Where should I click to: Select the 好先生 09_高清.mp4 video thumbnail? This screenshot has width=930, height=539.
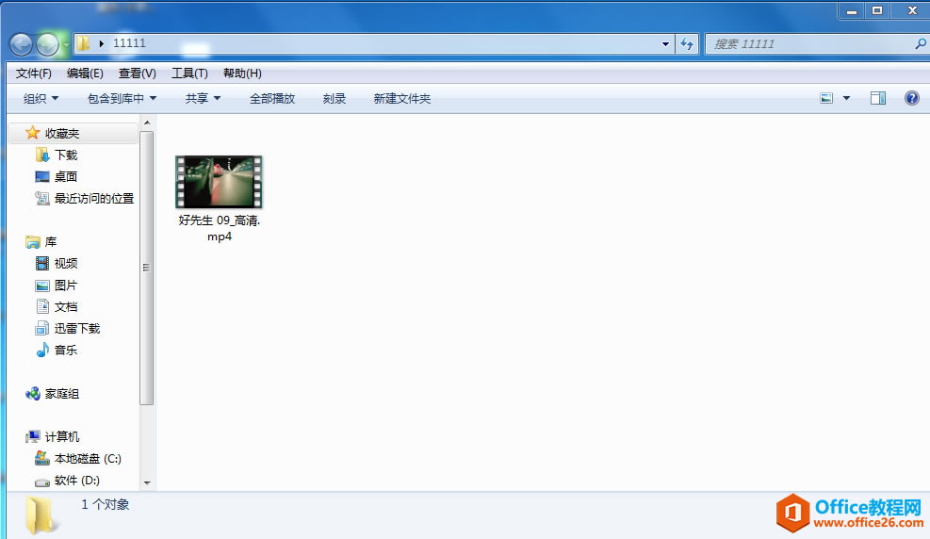point(219,182)
